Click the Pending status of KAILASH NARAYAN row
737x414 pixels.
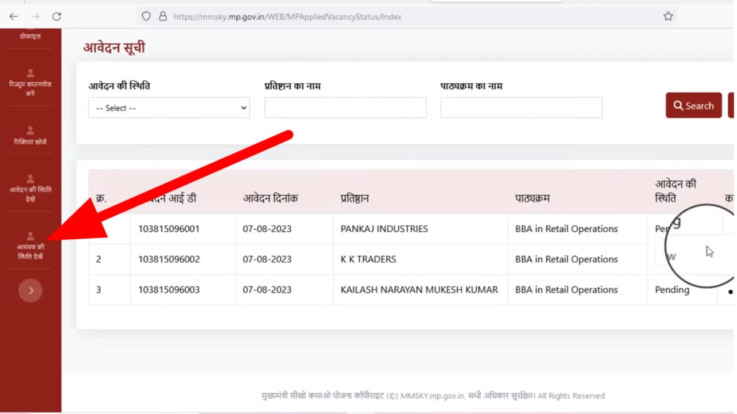tap(671, 290)
